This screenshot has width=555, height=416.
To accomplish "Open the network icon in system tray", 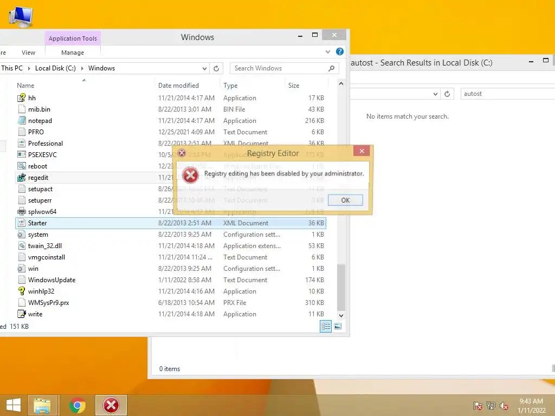I will point(491,405).
